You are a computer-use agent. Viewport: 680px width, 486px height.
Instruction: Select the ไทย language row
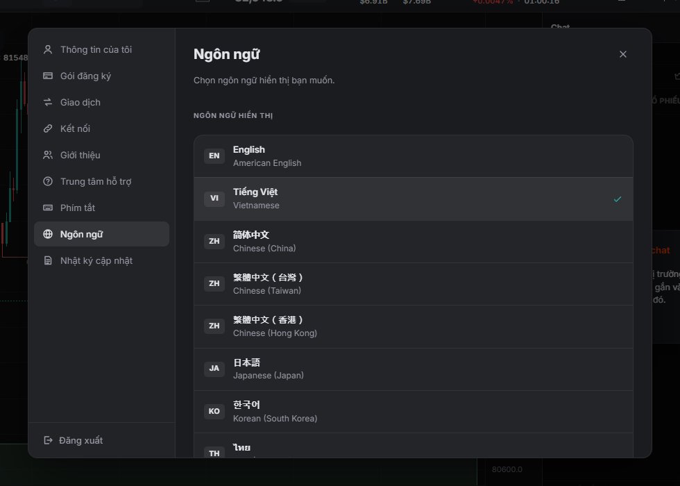click(414, 446)
